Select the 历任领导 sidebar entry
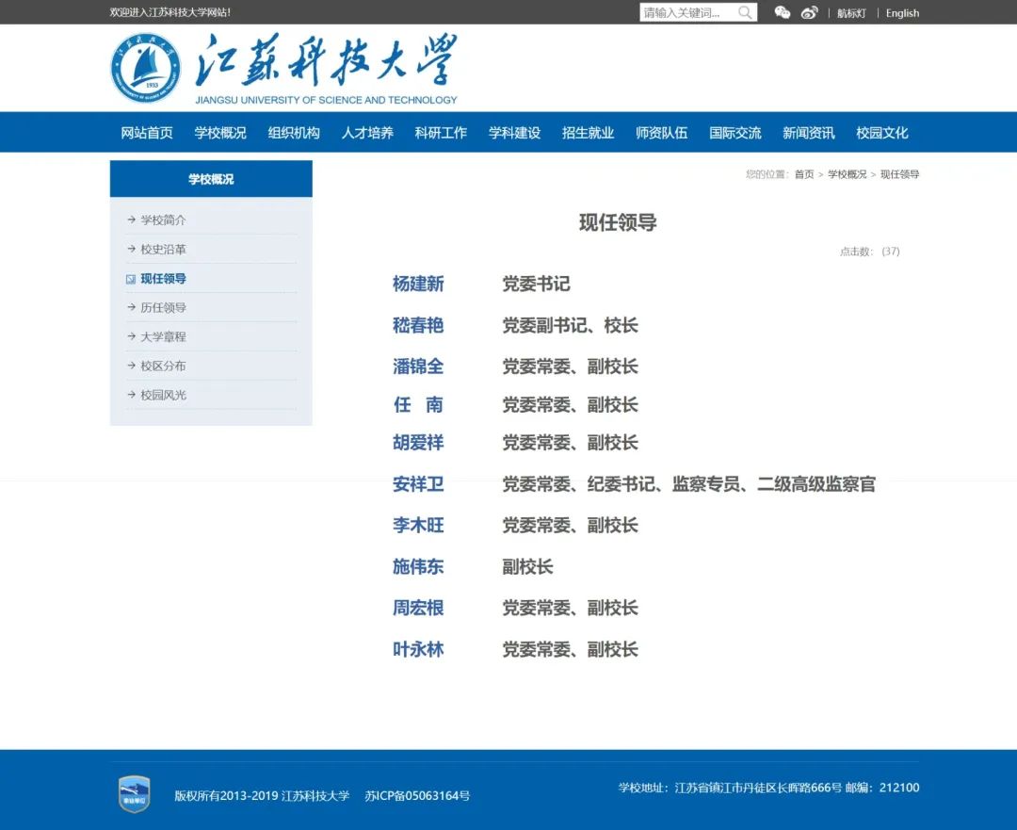 166,307
